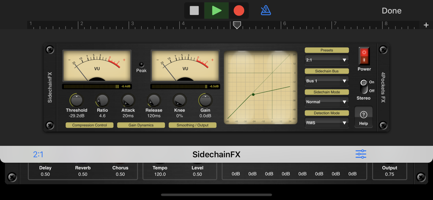Open the Sidechain Bus dropdown showing Bus 1
Viewport: 433px width, 200px height.
[x=327, y=81]
